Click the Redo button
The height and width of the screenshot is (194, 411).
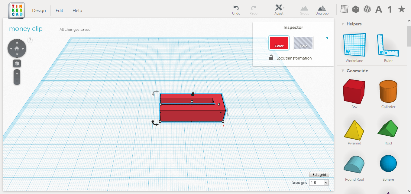pyautogui.click(x=254, y=10)
